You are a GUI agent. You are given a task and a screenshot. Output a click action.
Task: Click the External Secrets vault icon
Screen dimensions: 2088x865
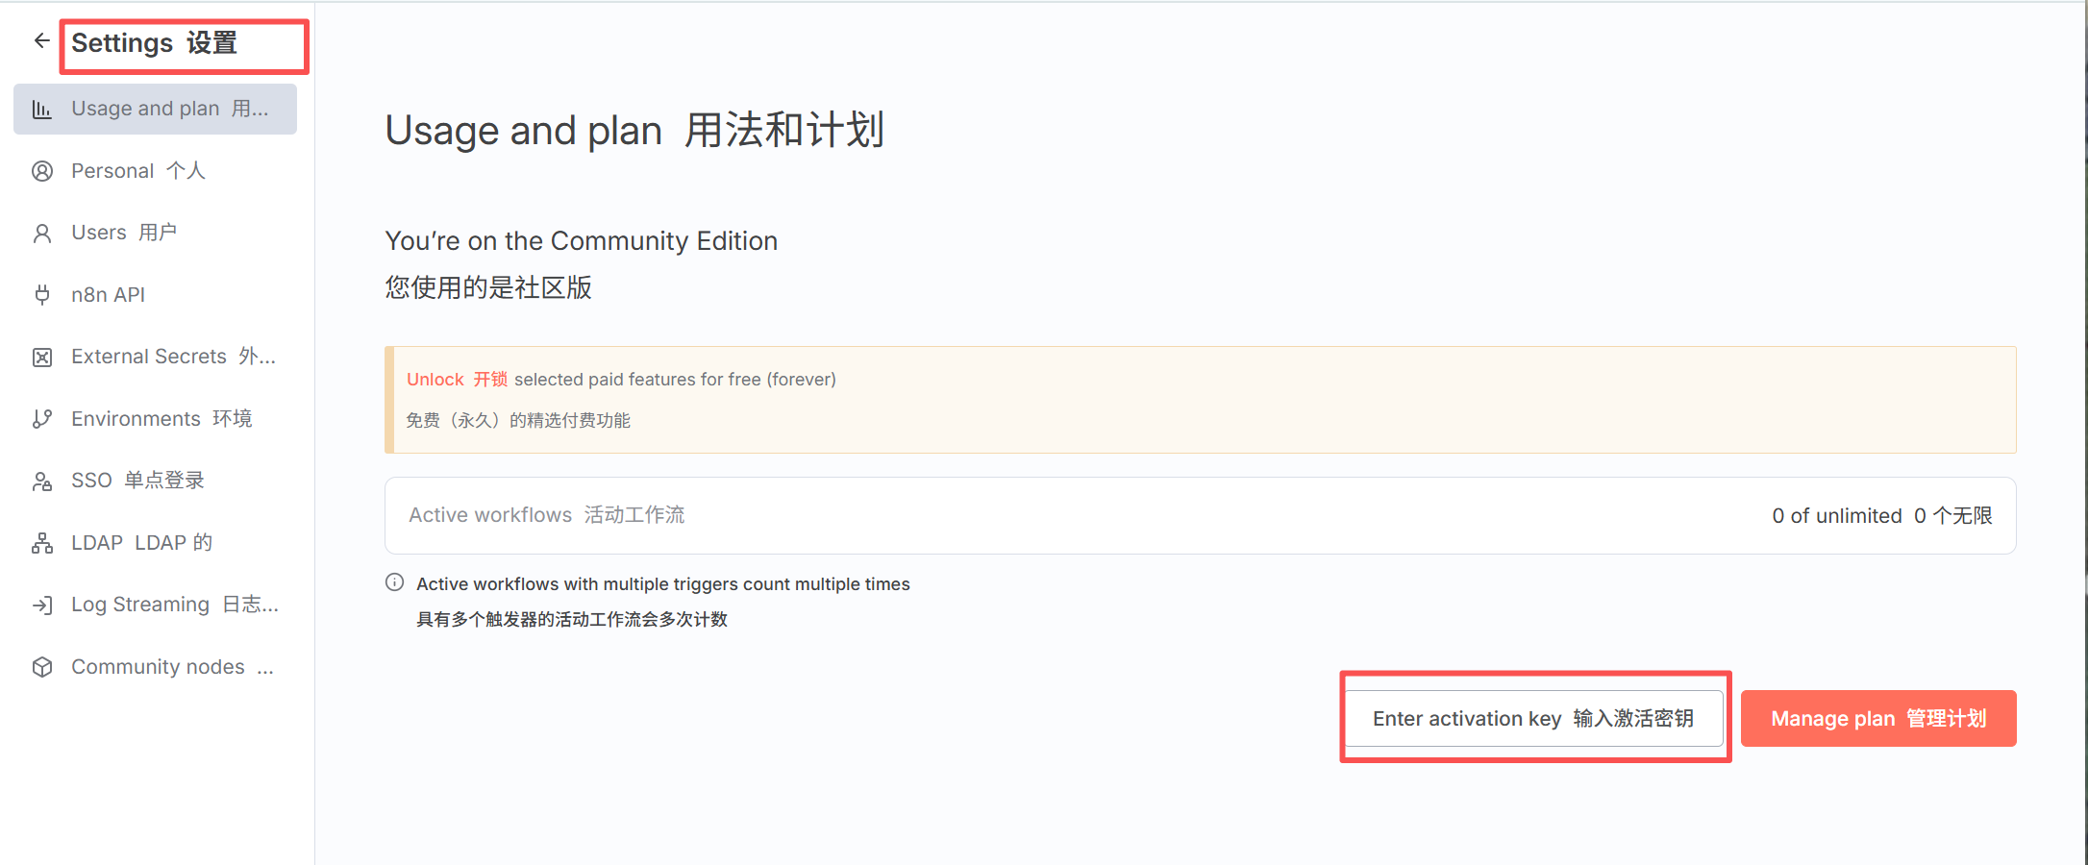point(41,358)
